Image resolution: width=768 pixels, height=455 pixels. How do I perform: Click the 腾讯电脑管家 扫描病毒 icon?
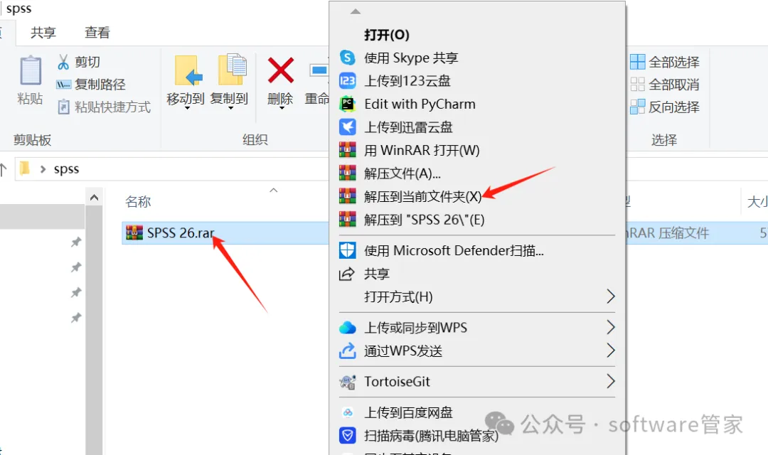347,435
